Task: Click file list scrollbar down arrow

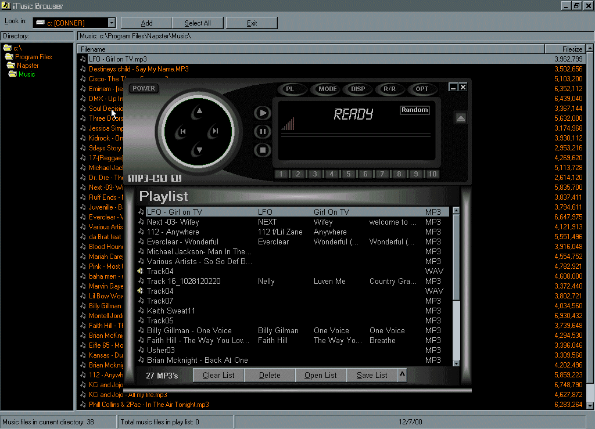Action: [590, 406]
